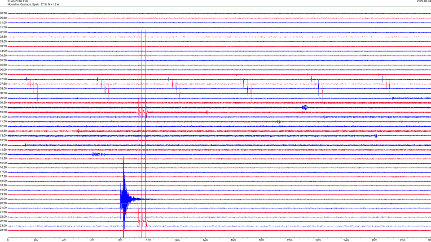Viewport: 431px width, 242px height.
Task: Select the 03:00 trace time label
Action: (x=3, y=41)
